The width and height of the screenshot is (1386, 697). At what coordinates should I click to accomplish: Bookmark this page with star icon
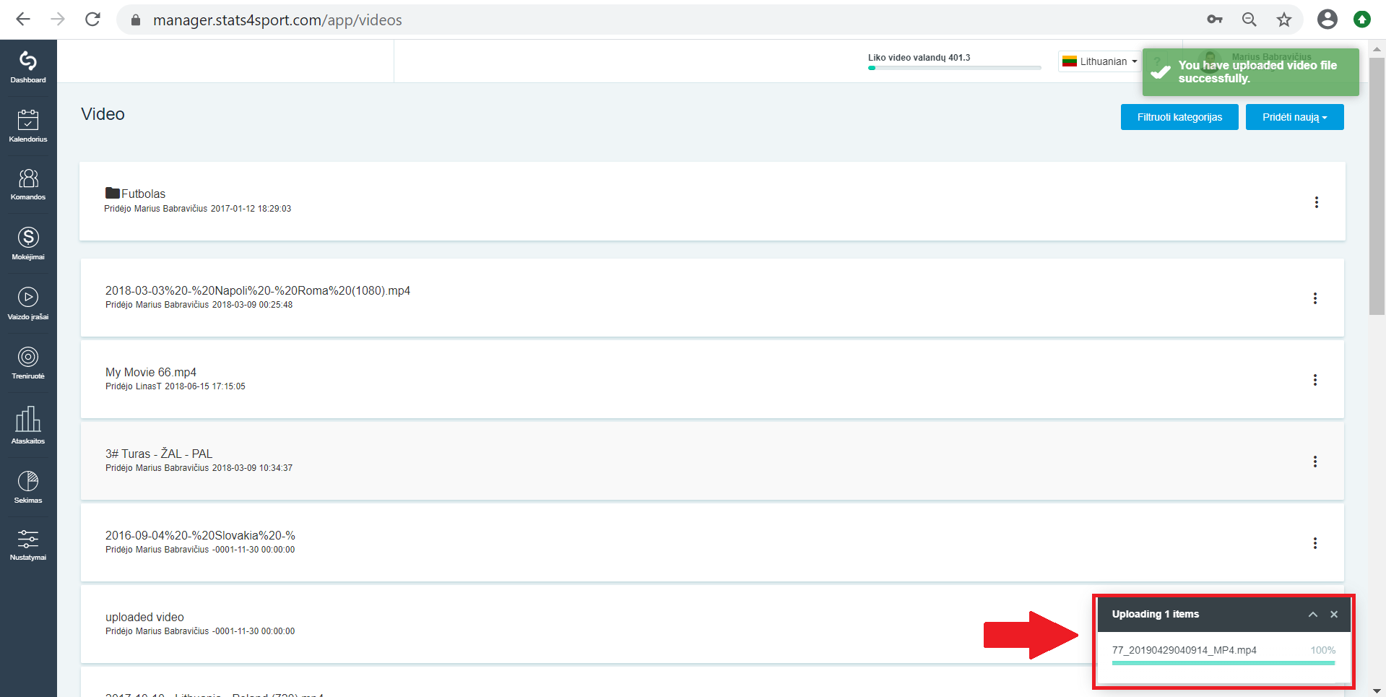(x=1283, y=20)
